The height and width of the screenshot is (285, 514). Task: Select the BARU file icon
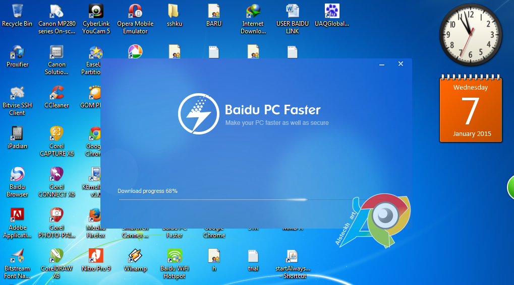(214, 16)
